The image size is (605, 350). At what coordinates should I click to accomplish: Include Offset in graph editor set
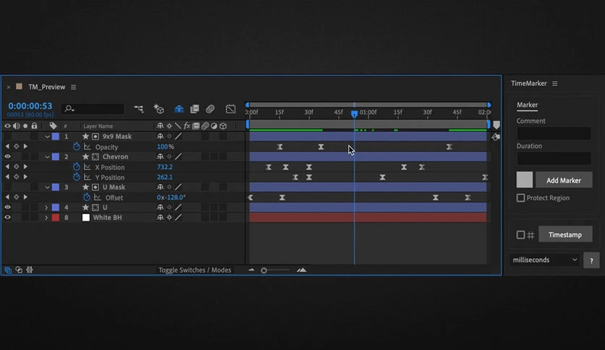(98, 197)
